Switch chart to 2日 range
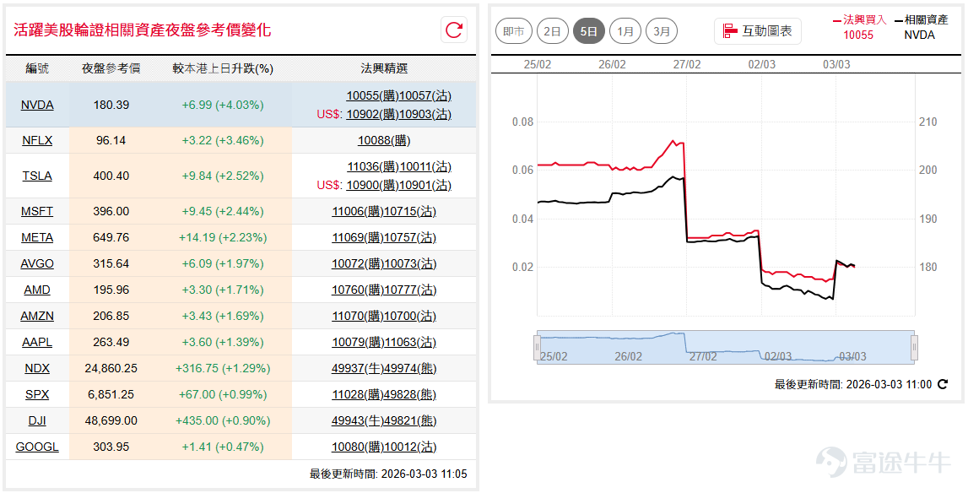This screenshot has height=493, width=968. (x=552, y=31)
